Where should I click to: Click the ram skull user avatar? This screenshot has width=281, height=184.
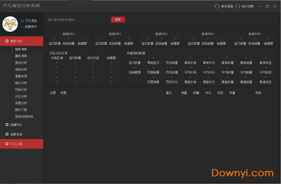pos(10,24)
